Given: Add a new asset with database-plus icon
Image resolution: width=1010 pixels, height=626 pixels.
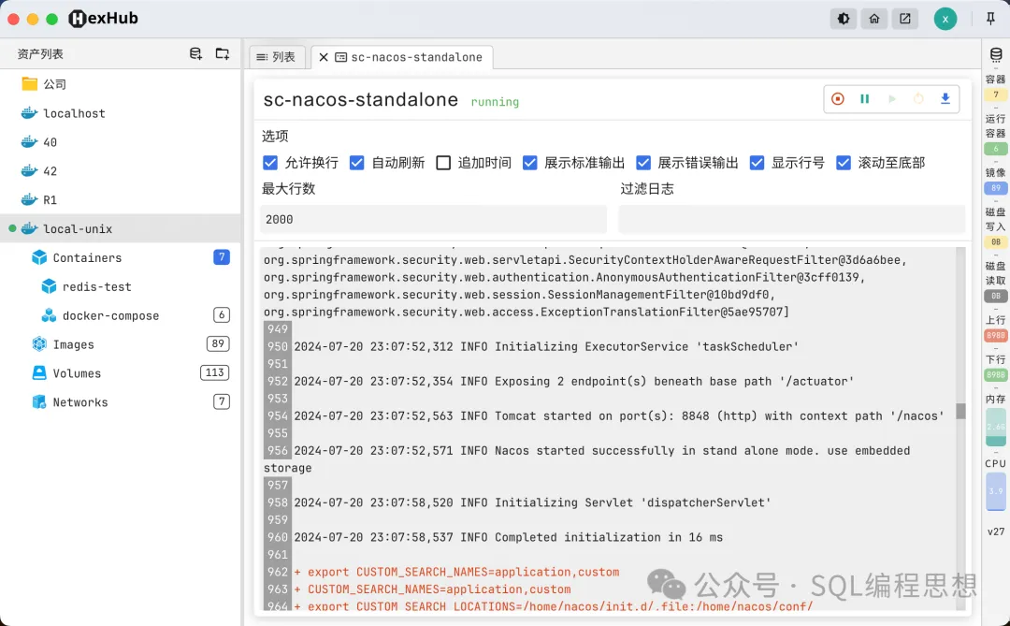Looking at the screenshot, I should click(195, 54).
